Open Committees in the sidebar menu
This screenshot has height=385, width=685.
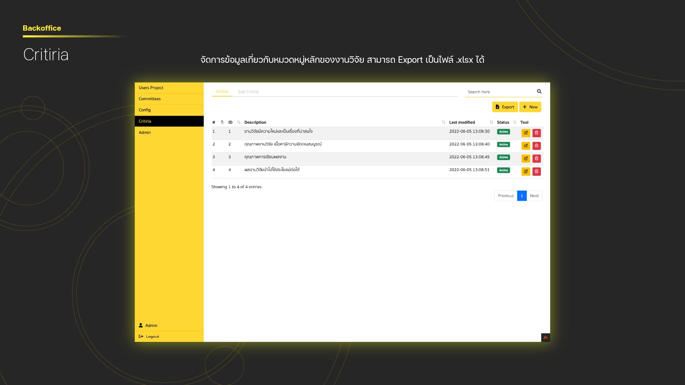pyautogui.click(x=149, y=99)
